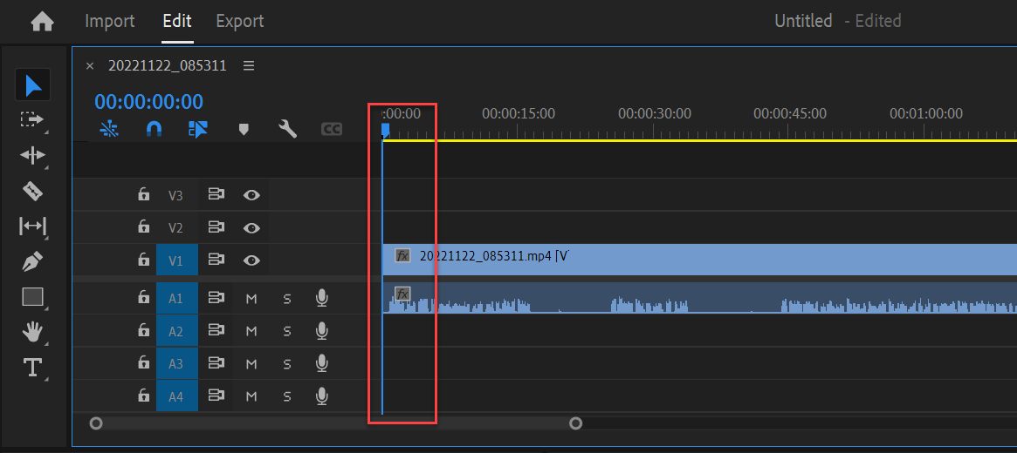Screen dimensions: 1017x453
Task: Select the Hand tool
Action: [32, 333]
